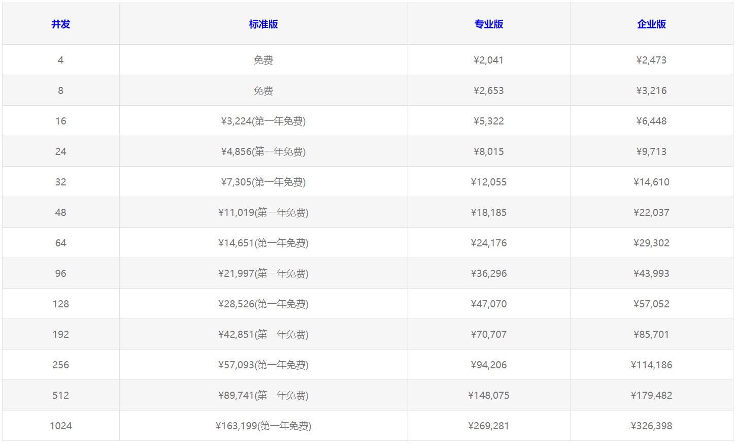Select the ¥47,070 professional price
Image resolution: width=736 pixels, height=444 pixels.
tap(488, 304)
